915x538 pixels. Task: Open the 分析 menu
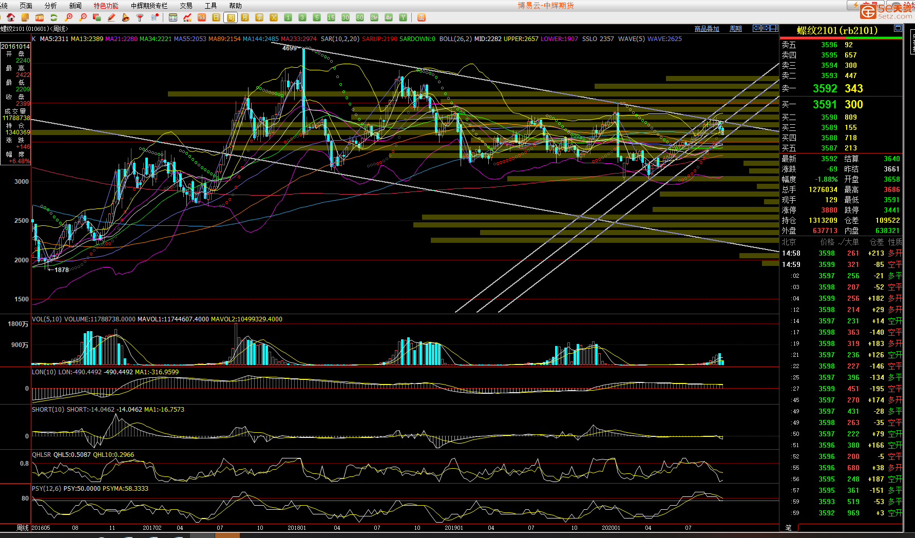[51, 6]
